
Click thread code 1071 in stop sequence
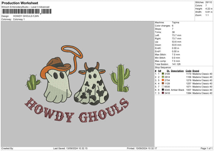coord(189,87)
